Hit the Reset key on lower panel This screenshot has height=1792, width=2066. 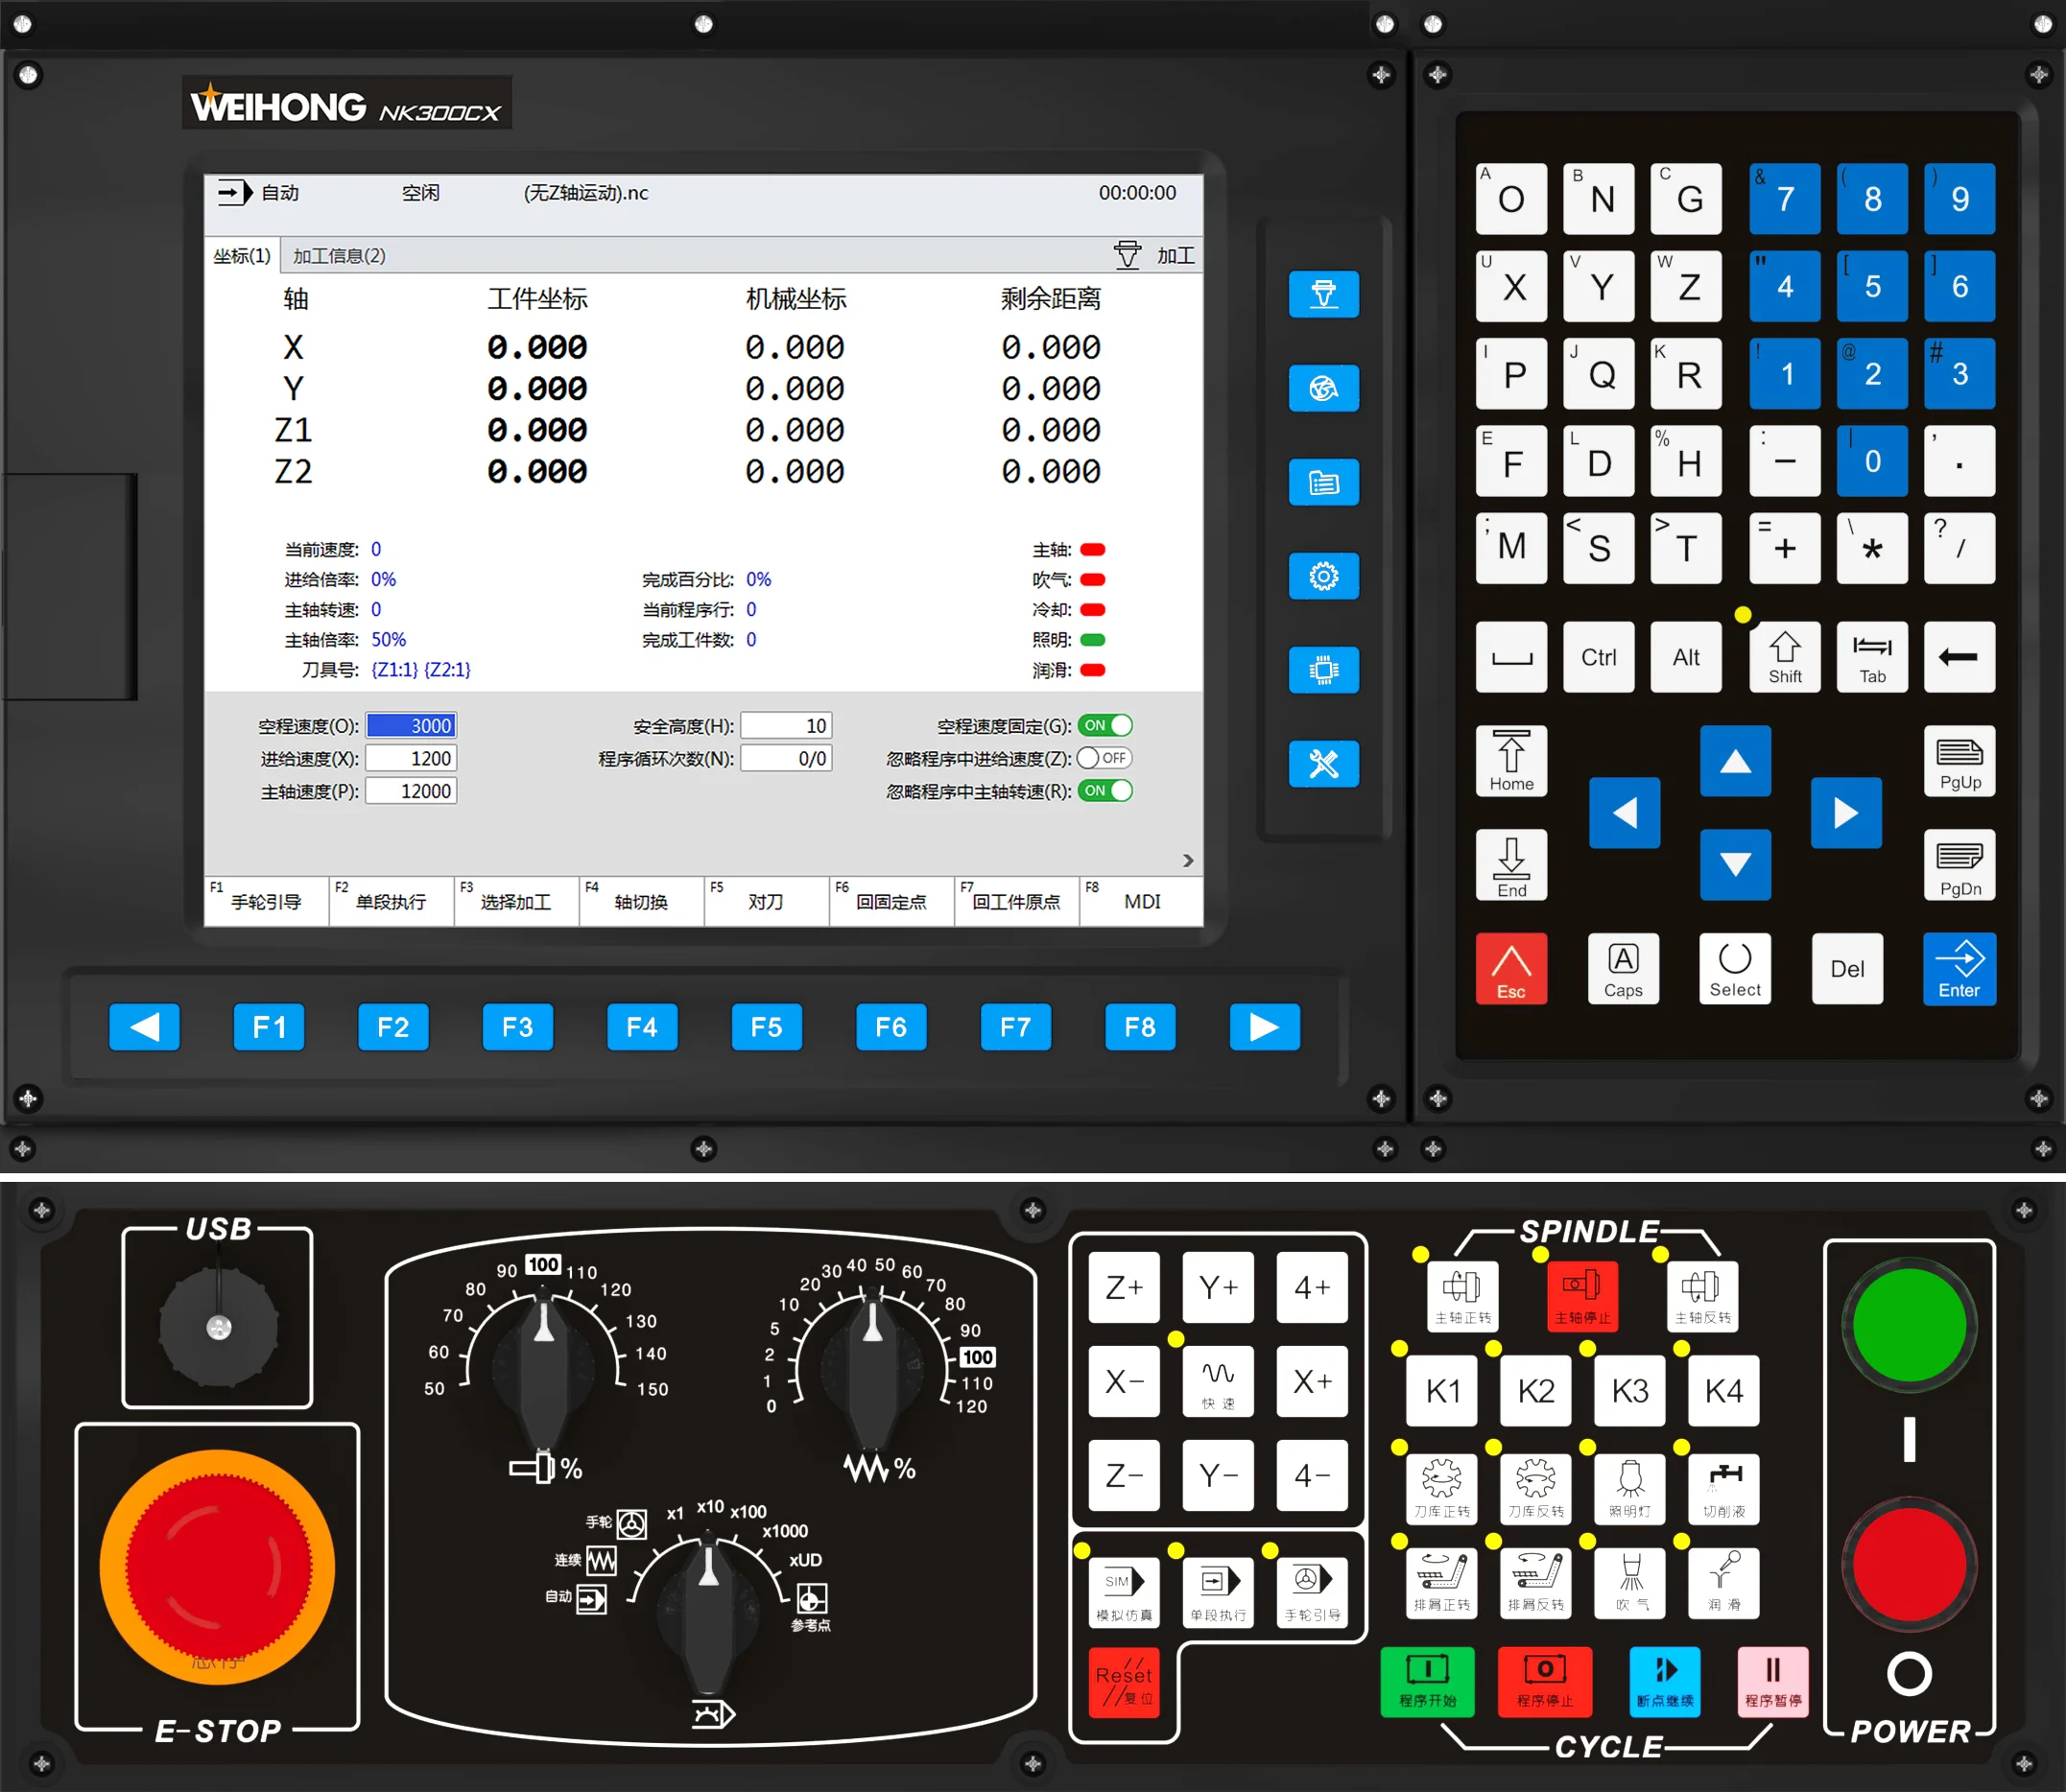(x=1124, y=1682)
